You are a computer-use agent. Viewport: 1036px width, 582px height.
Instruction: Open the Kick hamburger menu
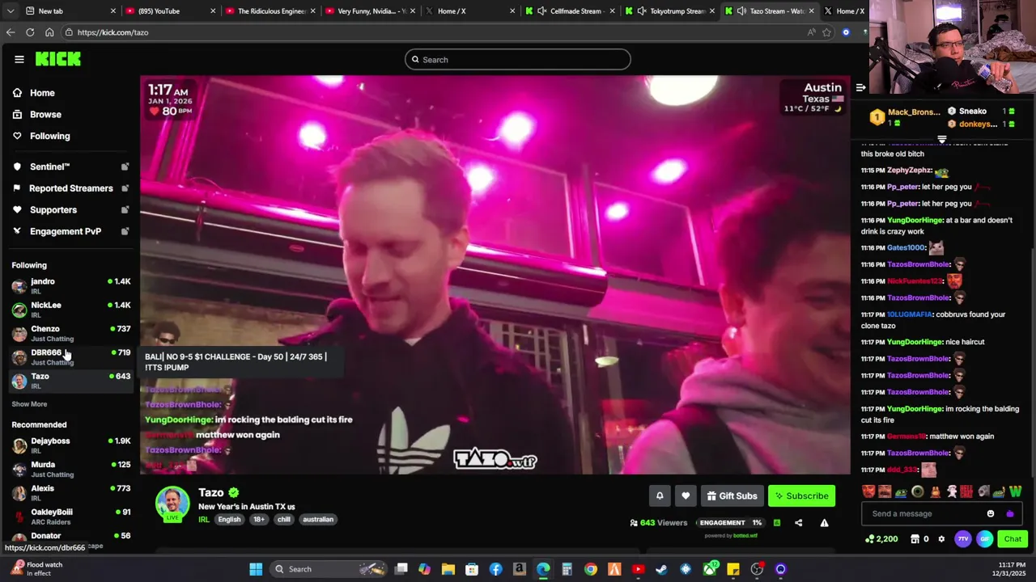point(19,59)
